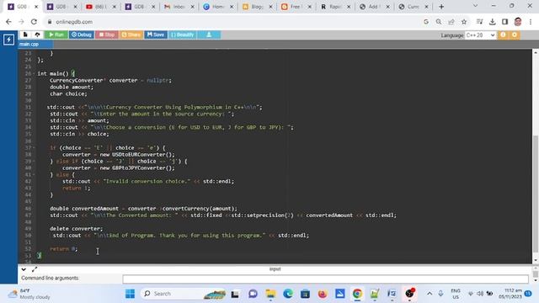
Task: Open the weather widget Mostly cloudy
Action: [29, 294]
